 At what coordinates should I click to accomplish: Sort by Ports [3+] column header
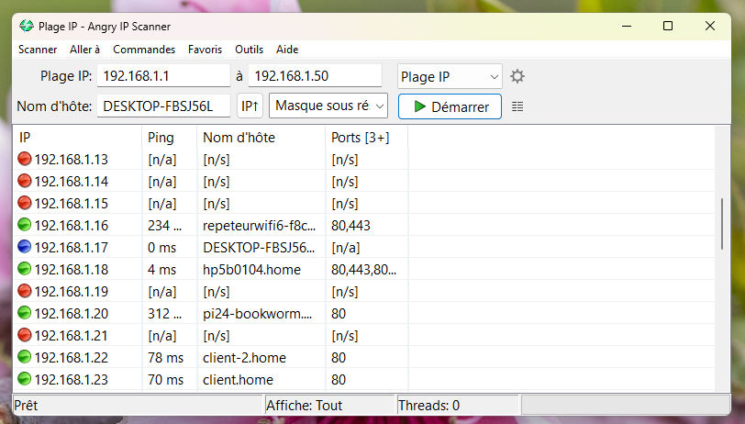(x=366, y=138)
